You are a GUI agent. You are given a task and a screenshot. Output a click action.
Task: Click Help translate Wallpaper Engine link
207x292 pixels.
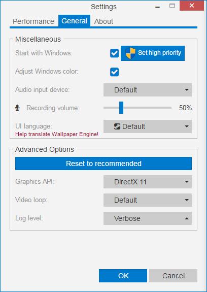tap(57, 134)
